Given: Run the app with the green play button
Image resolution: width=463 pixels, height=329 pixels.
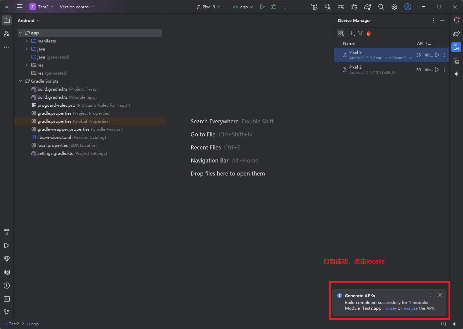Looking at the screenshot, I should [x=262, y=7].
